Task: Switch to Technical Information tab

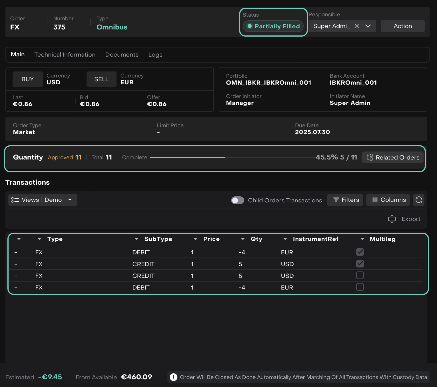Action: pos(65,55)
